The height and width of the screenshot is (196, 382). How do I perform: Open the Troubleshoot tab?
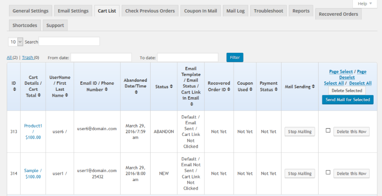click(269, 11)
